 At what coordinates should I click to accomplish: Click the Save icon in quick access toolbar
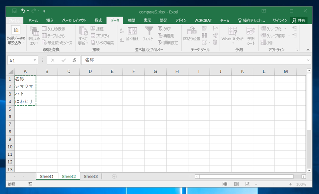point(14,11)
